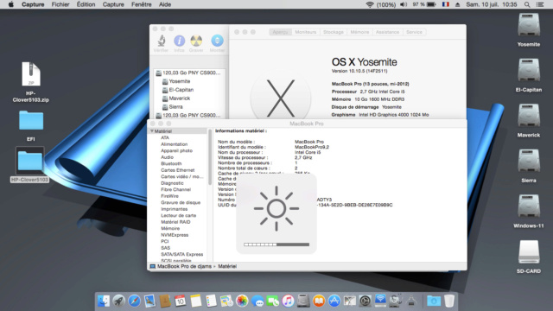Open Spotlight search magnifier icon
Image resolution: width=553 pixels, height=311 pixels.
tap(527, 4)
